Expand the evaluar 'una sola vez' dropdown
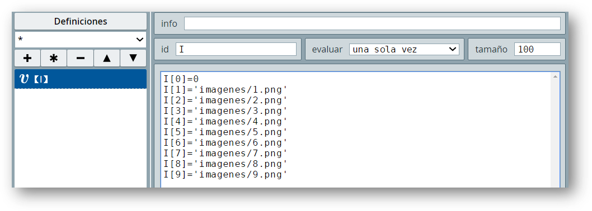The height and width of the screenshot is (211, 592). click(404, 49)
